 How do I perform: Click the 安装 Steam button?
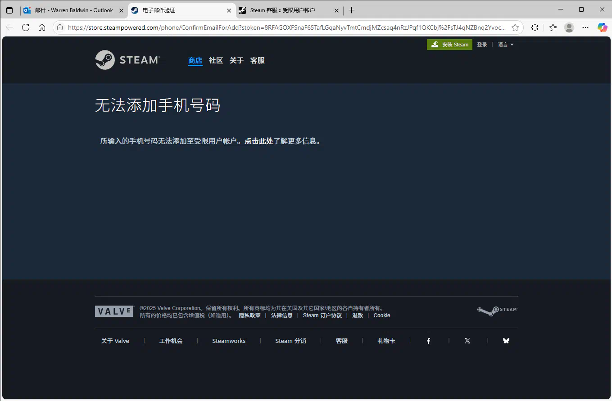(449, 45)
